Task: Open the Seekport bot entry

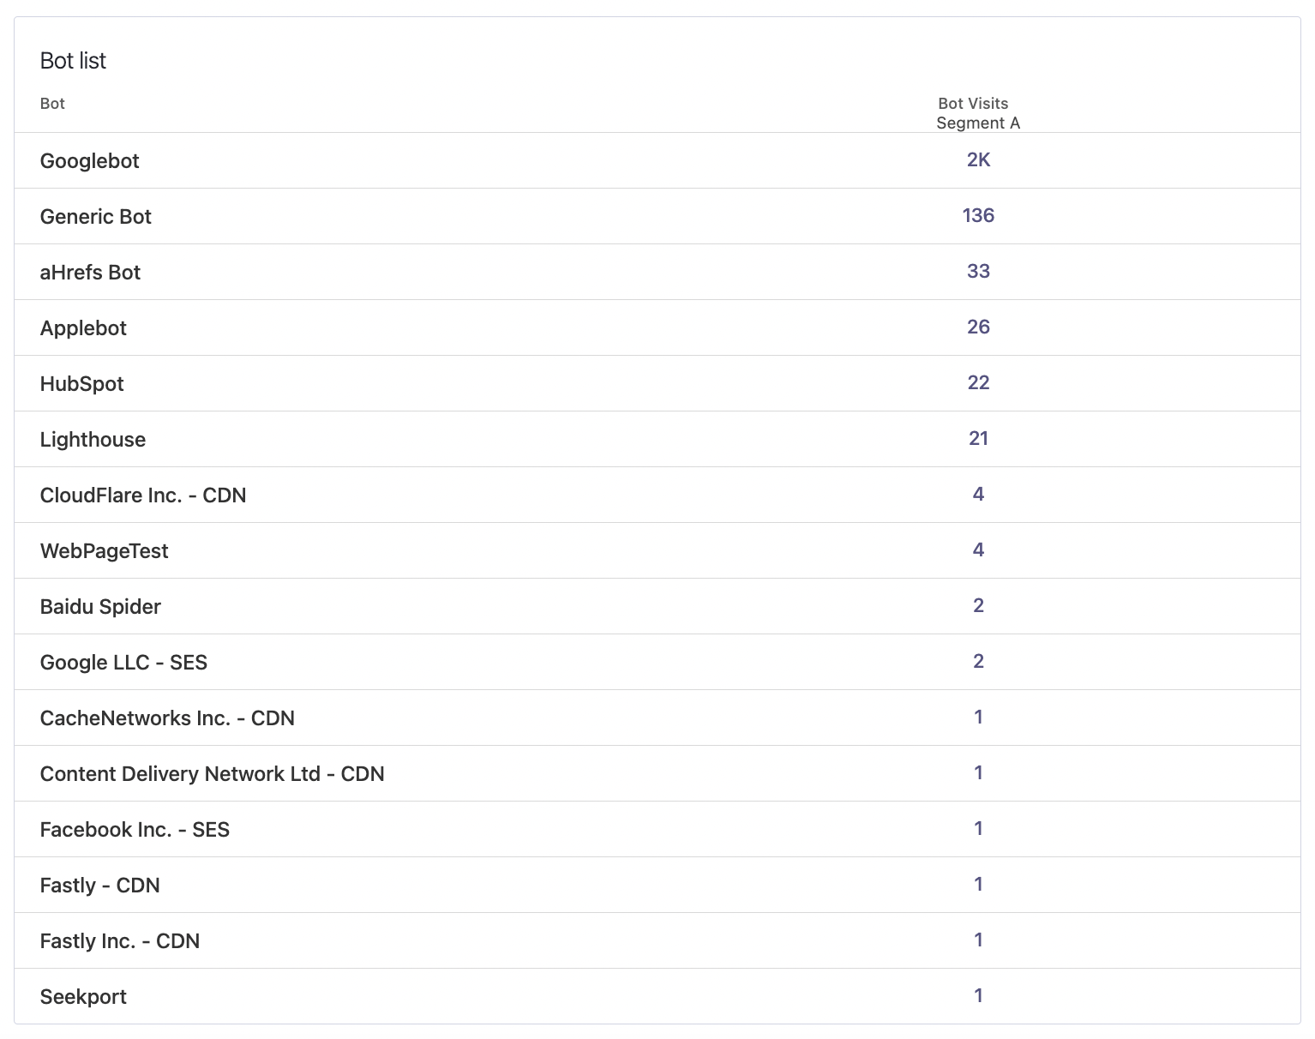Action: (82, 996)
